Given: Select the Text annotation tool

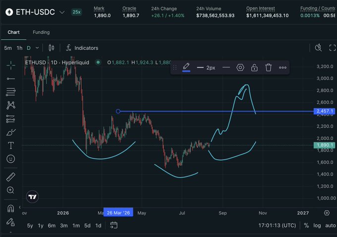Looking at the screenshot, I should (11, 146).
